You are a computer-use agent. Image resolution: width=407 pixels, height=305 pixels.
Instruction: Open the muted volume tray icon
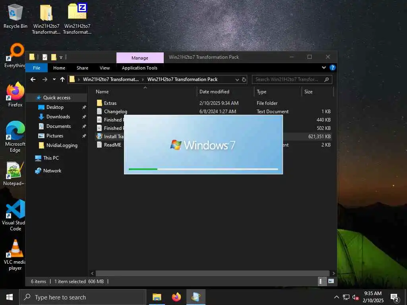pos(355,297)
